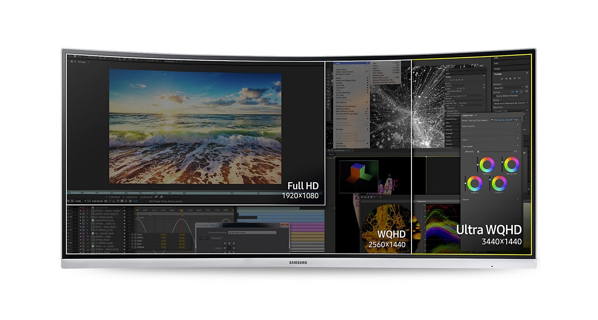The image size is (598, 320).
Task: Click the Highlights color wheel
Action: click(499, 183)
